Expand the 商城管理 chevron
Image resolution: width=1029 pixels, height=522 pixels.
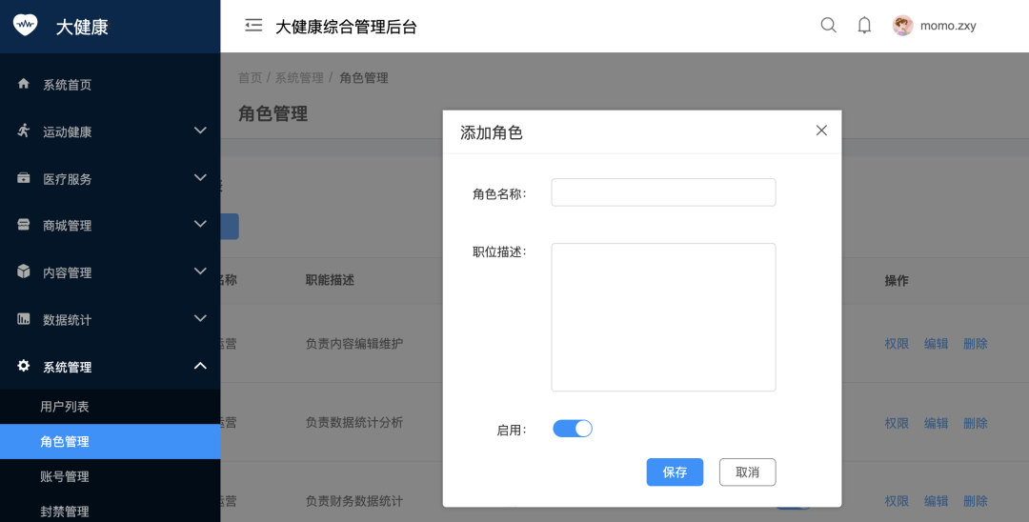coord(200,224)
